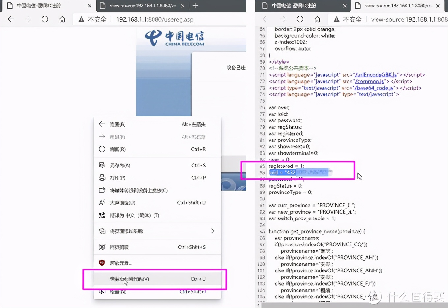The image size is (448, 308).
Task: Click line 'var switch_prov_enable = 1;'
Action: point(302,218)
